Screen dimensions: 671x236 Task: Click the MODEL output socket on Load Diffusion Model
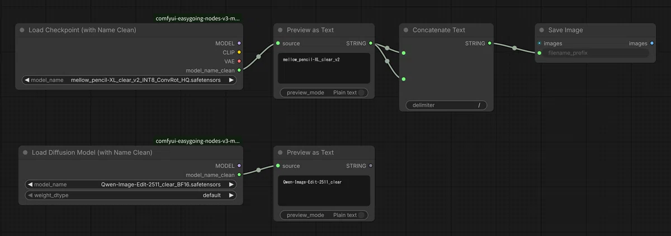239,166
